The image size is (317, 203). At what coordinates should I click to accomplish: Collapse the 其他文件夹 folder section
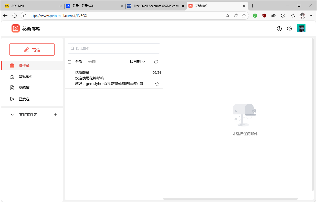coord(12,115)
